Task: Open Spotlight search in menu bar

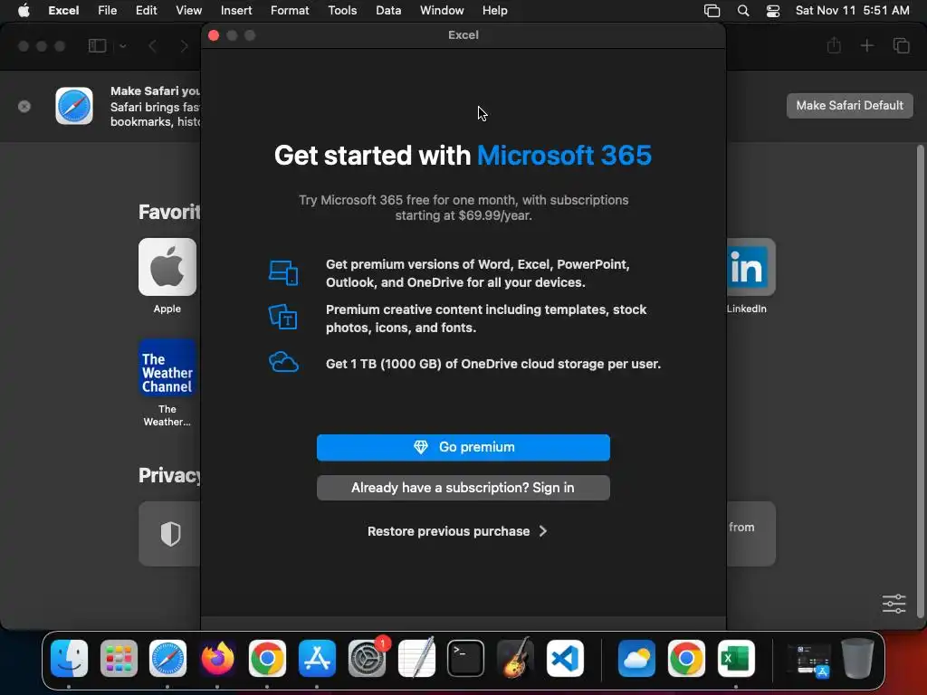Action: coord(743,11)
